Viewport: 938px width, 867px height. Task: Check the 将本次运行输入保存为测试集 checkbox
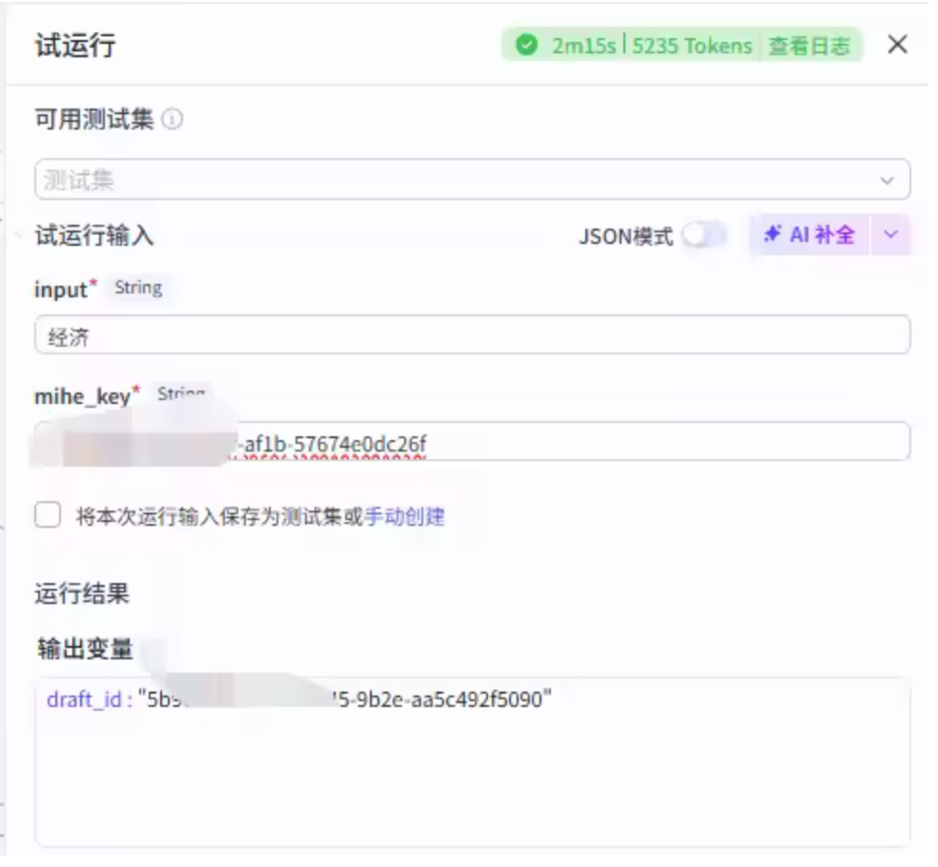(x=48, y=516)
